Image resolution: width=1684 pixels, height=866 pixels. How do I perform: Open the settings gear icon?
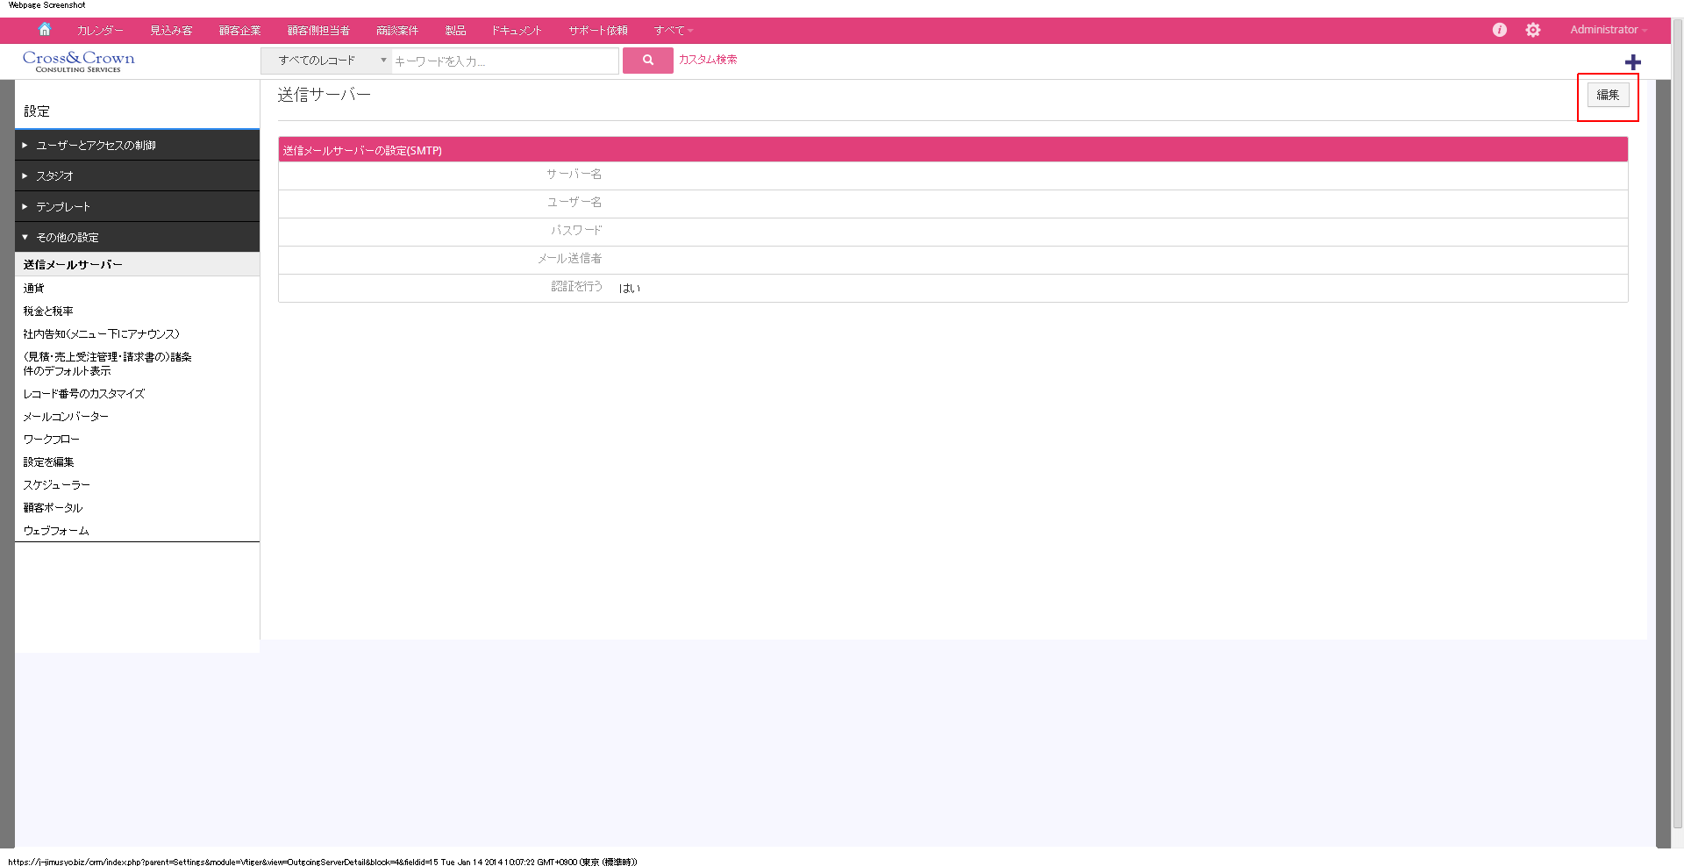point(1532,30)
